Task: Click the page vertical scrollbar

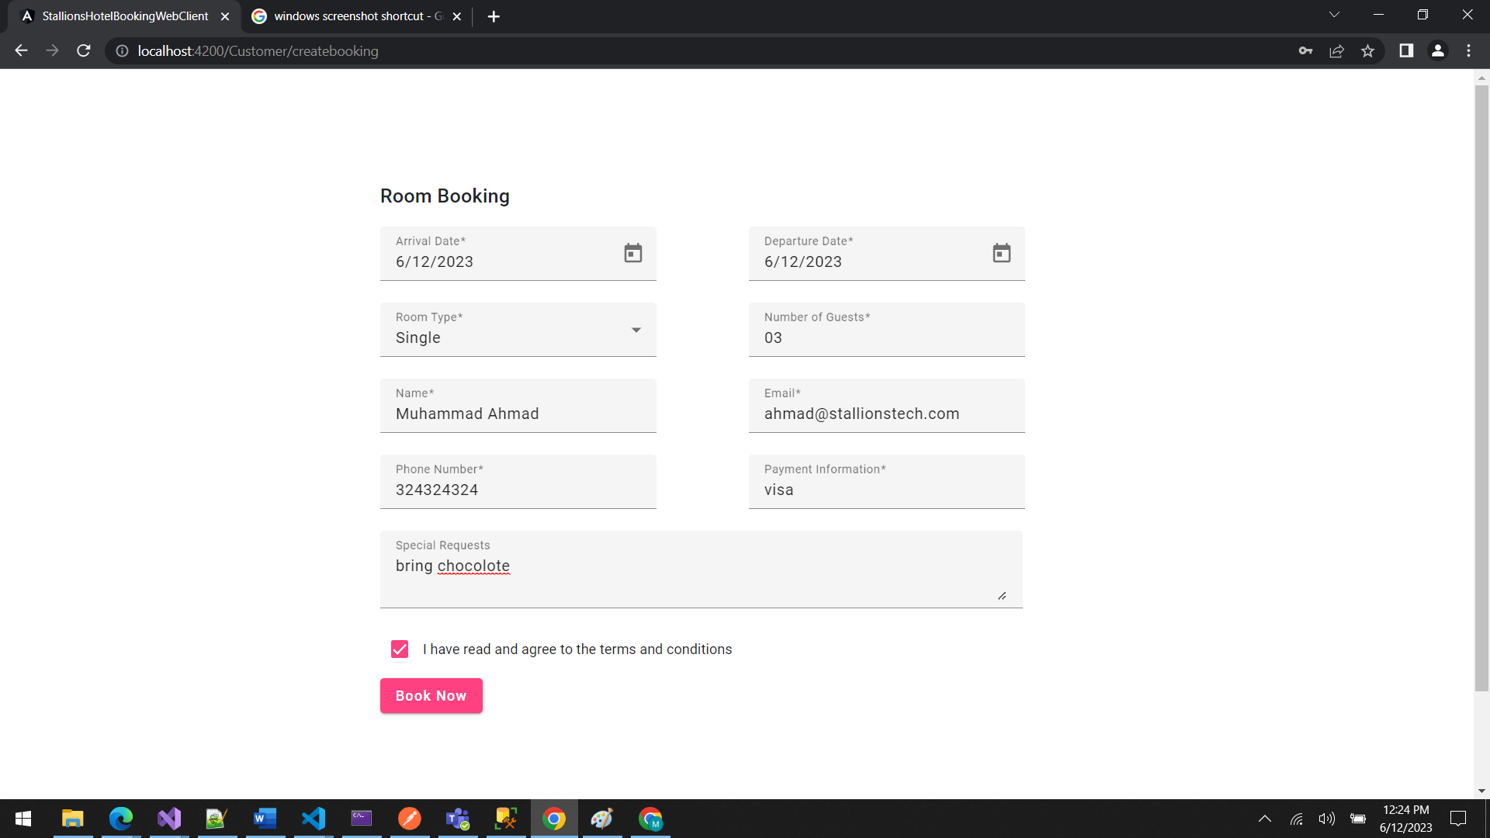Action: 1481,388
